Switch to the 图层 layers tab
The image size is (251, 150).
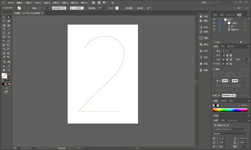(x=239, y=15)
